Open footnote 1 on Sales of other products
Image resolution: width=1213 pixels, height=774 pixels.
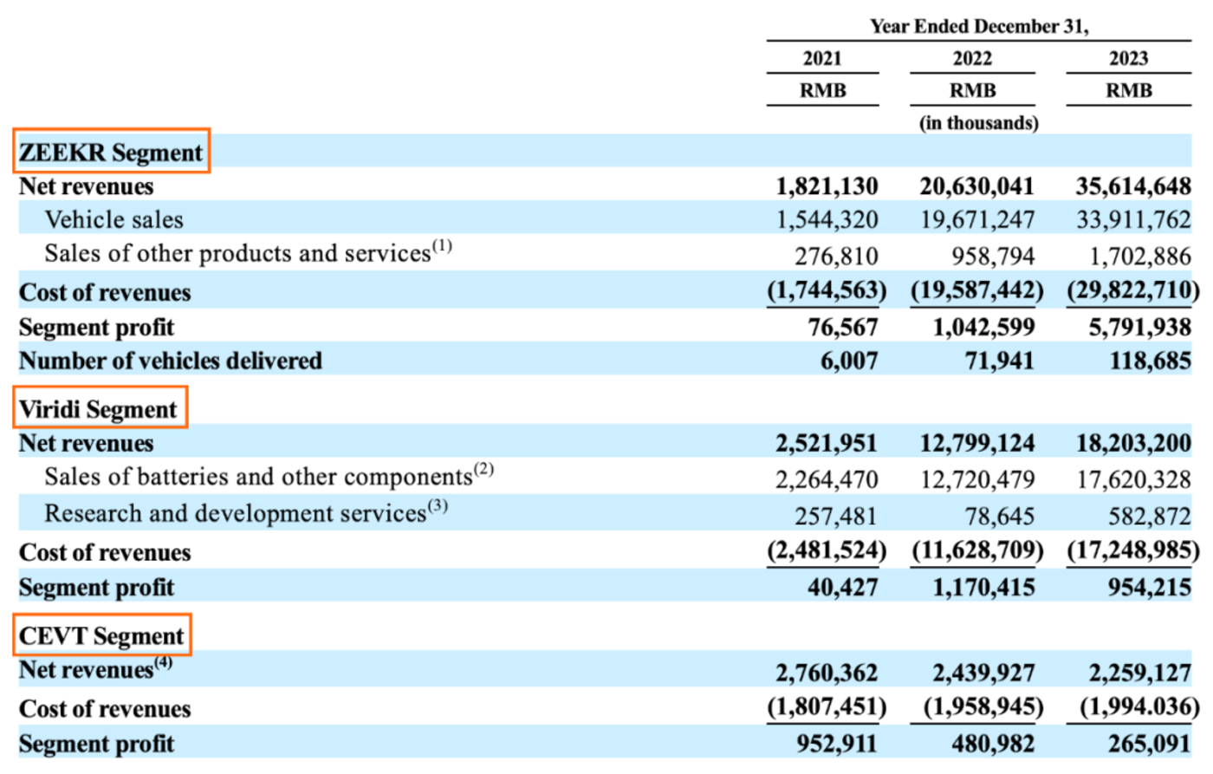442,246
